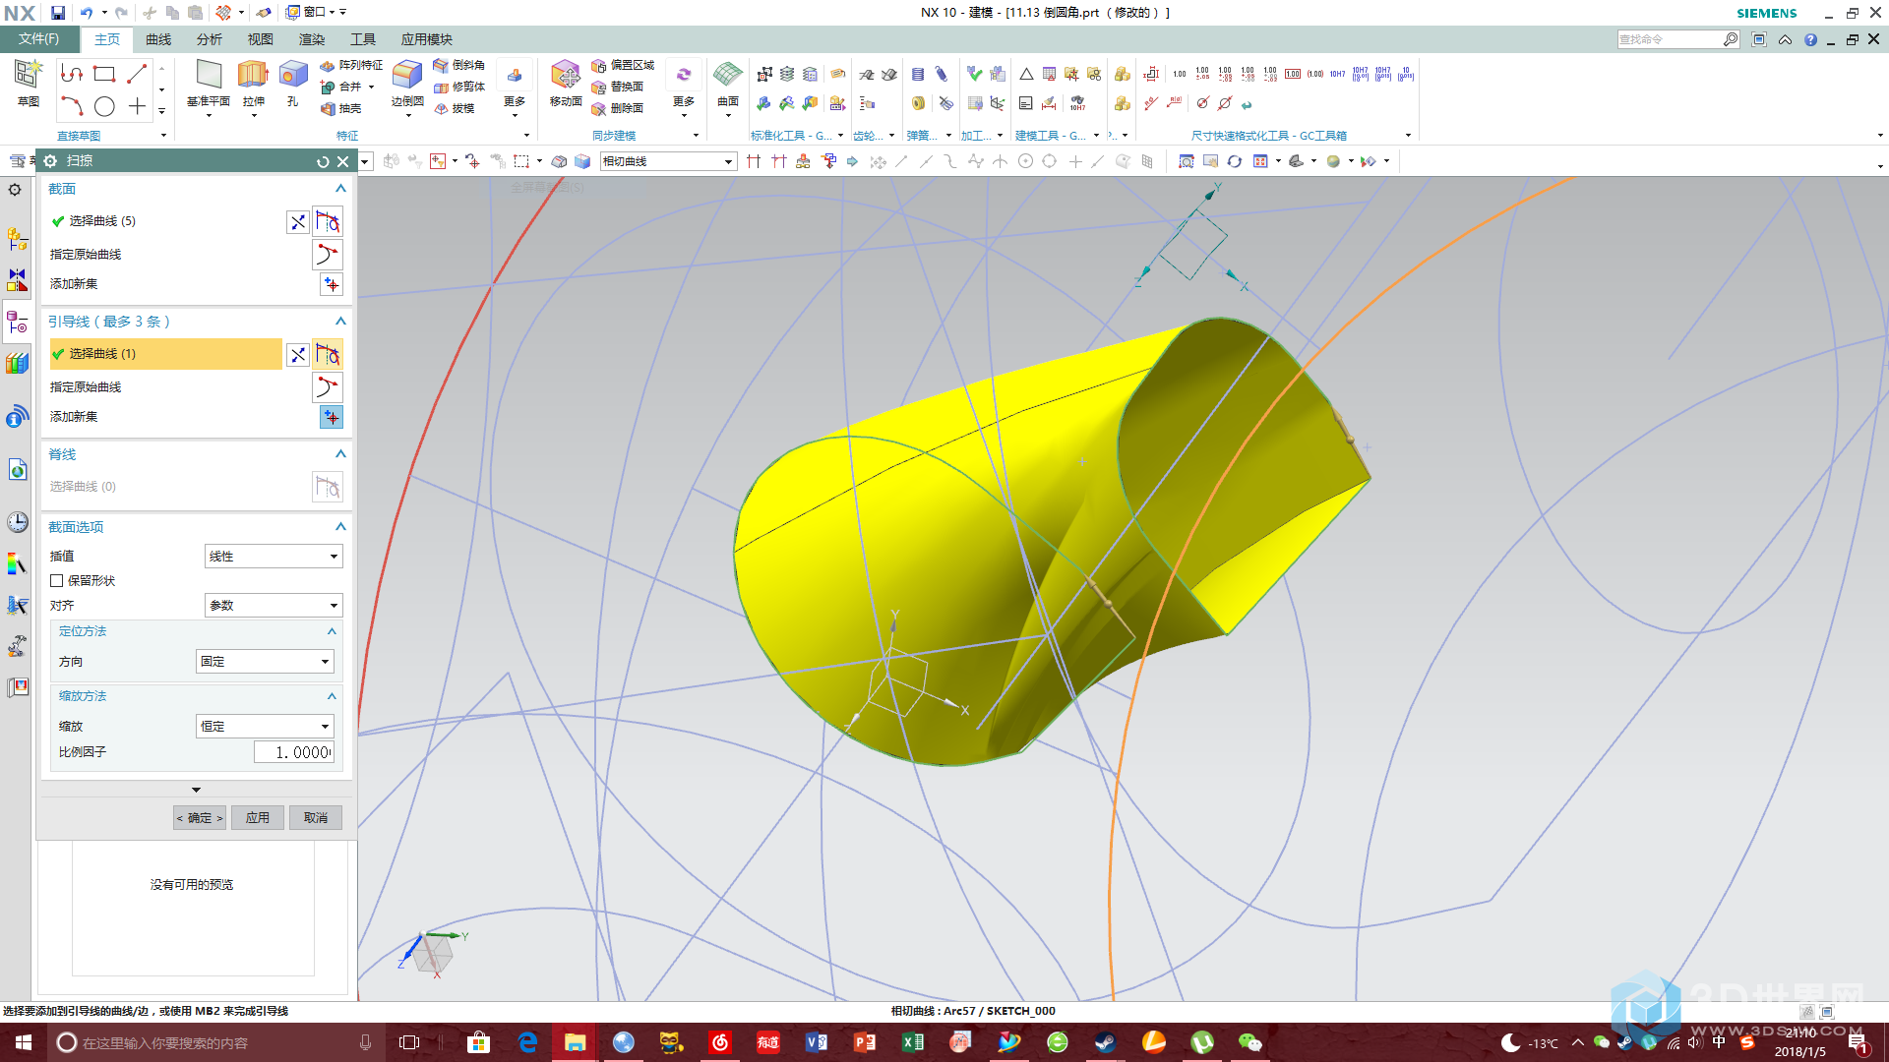This screenshot has height=1062, width=1889.
Task: Open the 相切曲线 curve rule dropdown
Action: click(x=668, y=161)
